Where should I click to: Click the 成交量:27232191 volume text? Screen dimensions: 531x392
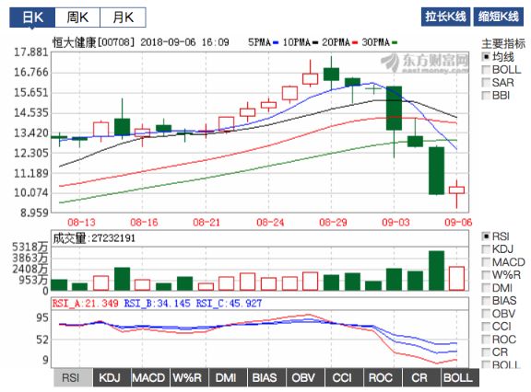click(94, 238)
